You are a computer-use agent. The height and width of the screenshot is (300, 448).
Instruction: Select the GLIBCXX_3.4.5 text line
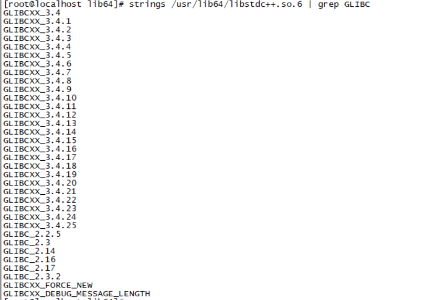(x=37, y=55)
